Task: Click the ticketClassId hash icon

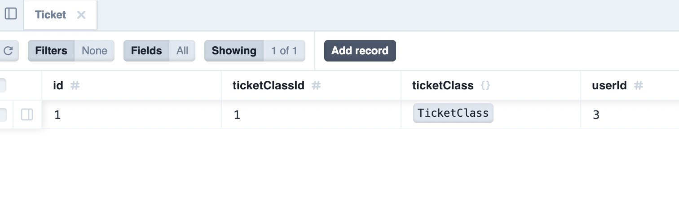Action: [x=316, y=85]
